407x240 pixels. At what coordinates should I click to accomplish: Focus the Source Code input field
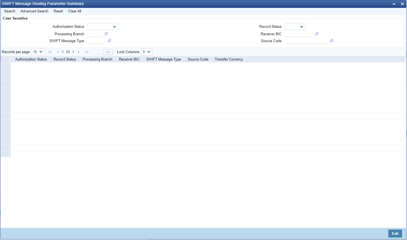(306, 41)
